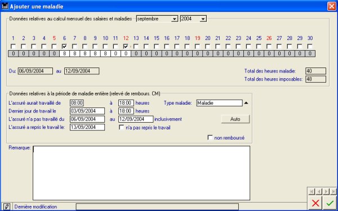Click inside the Remarque text area

pyautogui.click(x=141, y=173)
